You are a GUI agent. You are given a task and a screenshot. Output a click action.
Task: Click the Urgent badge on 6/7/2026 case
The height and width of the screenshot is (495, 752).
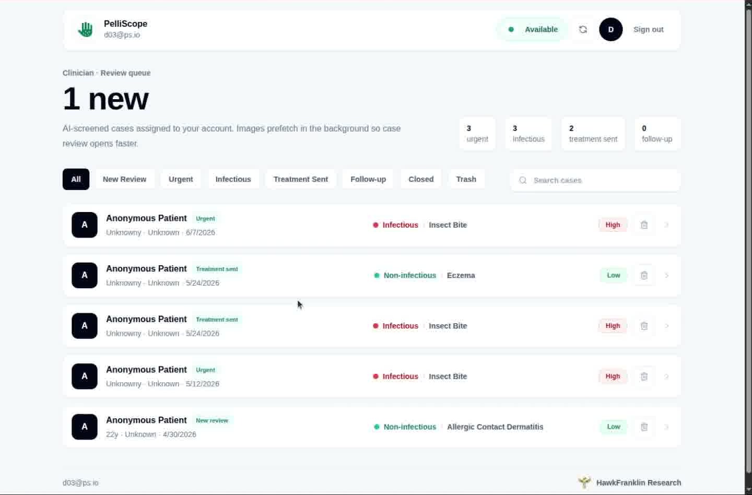click(x=205, y=219)
